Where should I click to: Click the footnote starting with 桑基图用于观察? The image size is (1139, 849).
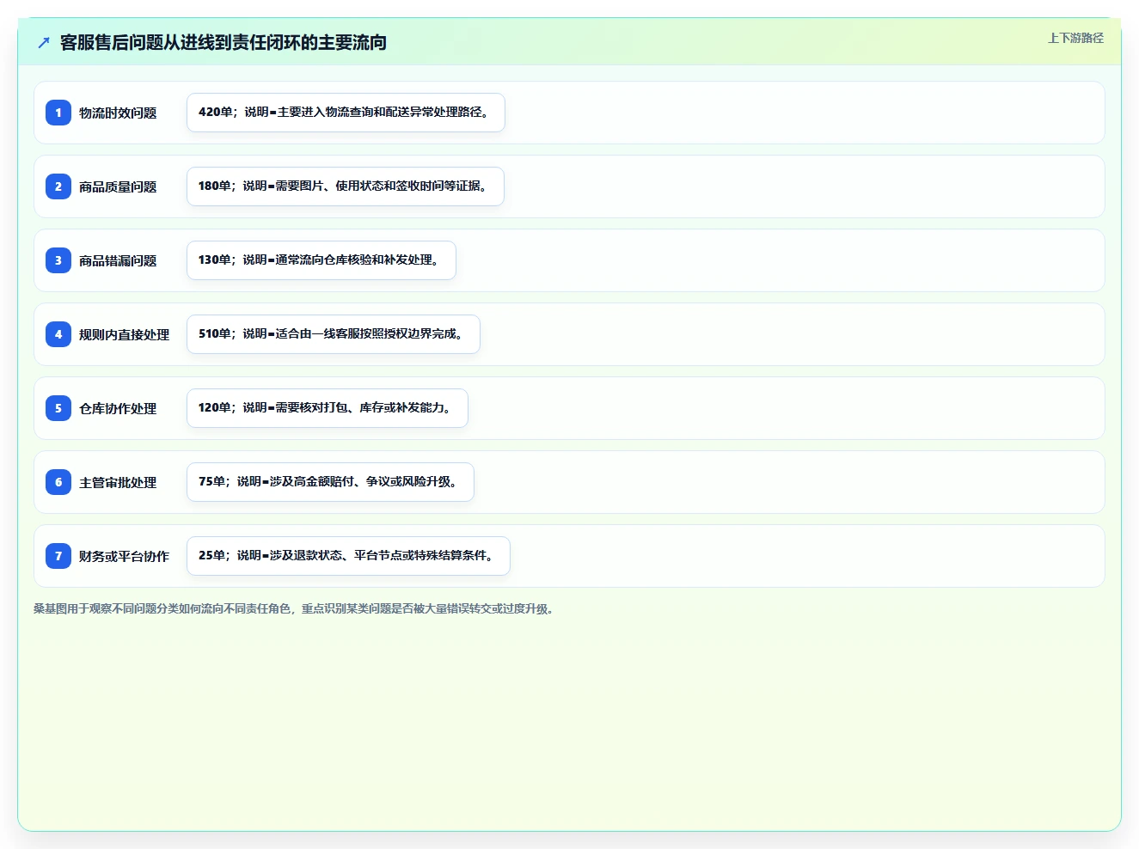(x=296, y=608)
